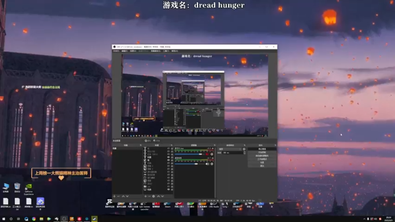Screen dimensions: 395x222
Task: Open the Edit (E) menu in OBS
Action: click(124, 51)
